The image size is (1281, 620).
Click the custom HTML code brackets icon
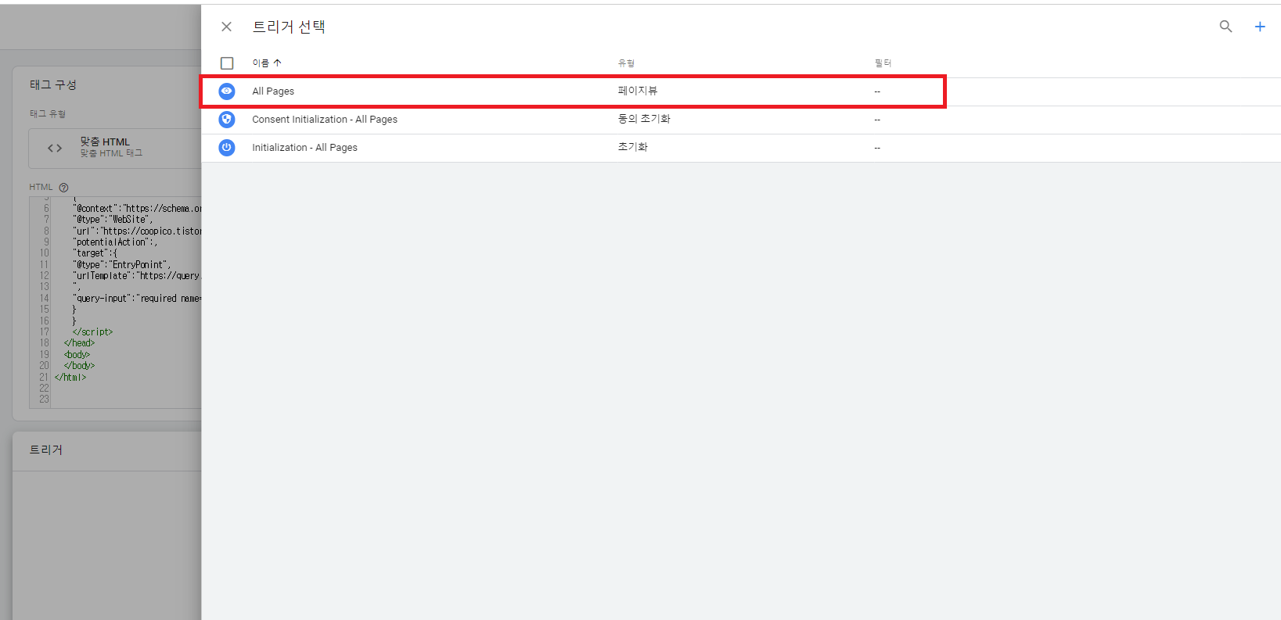55,148
